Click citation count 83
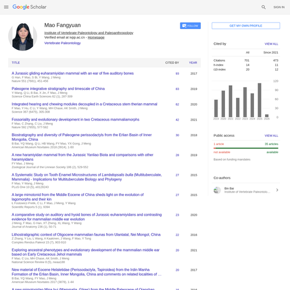 [177, 89]
